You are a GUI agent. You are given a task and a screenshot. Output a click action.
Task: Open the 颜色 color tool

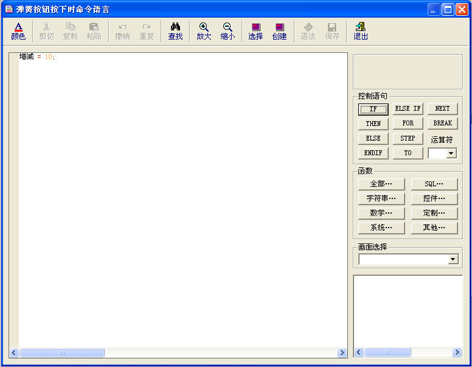[18, 31]
